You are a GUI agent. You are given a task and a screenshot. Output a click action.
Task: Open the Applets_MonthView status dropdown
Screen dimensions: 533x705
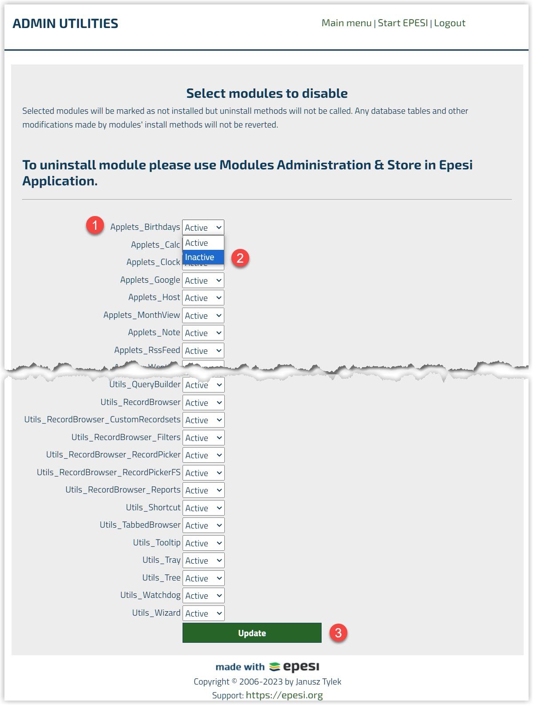tap(203, 316)
